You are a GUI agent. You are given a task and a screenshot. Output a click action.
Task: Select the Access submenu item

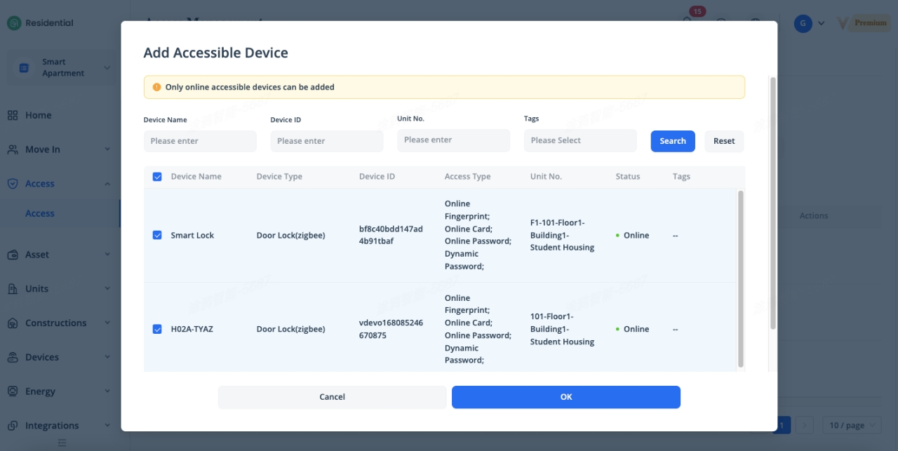tap(40, 214)
